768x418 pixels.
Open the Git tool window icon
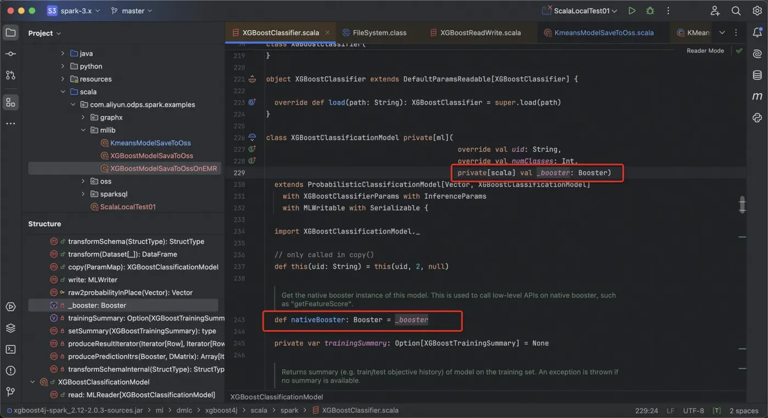(x=10, y=391)
